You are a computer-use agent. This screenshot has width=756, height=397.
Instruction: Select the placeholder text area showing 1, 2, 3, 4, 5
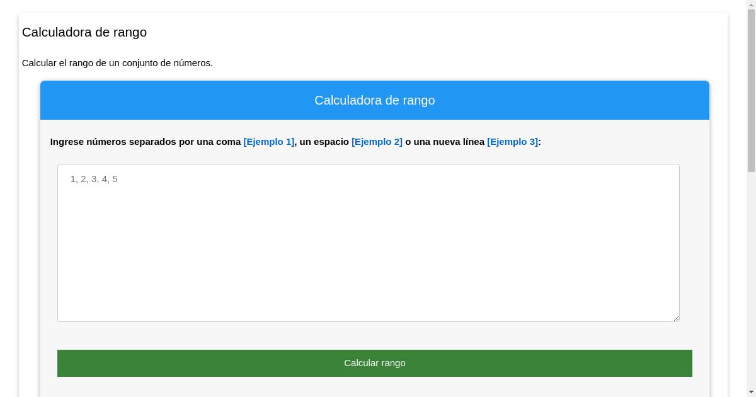[93, 179]
